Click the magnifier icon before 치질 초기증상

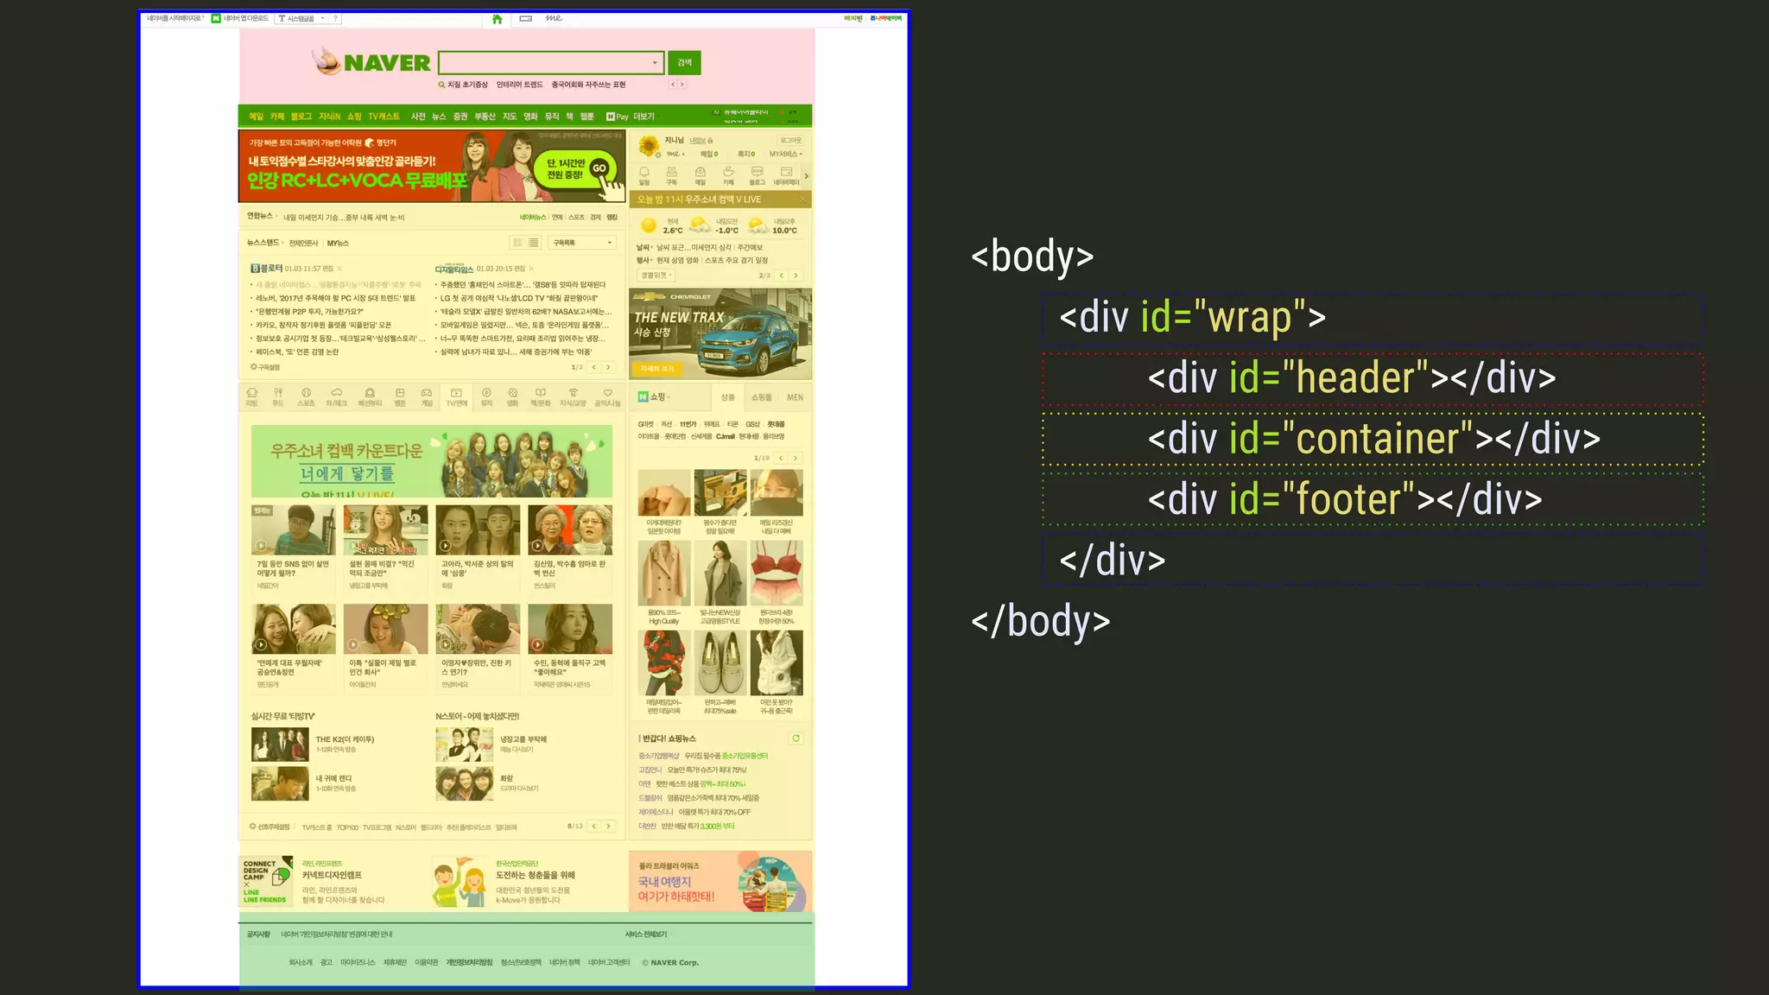[441, 85]
